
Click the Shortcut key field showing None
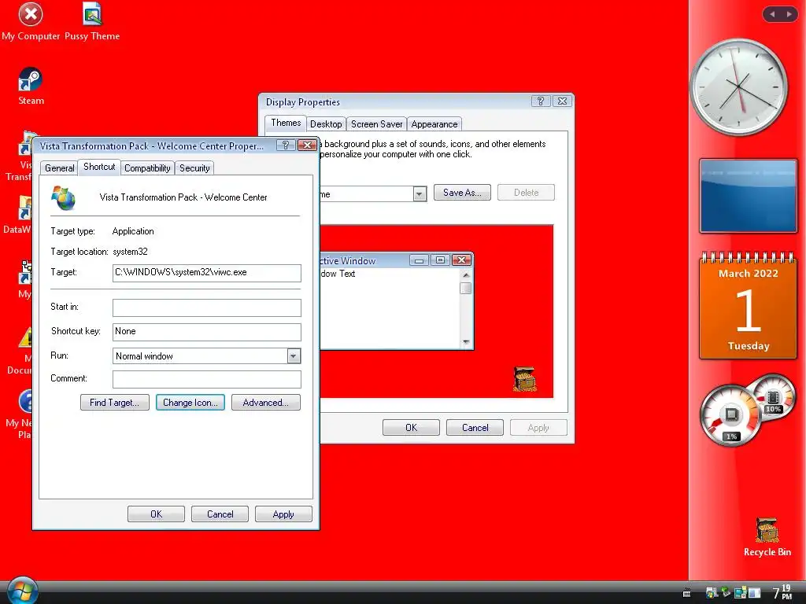[x=207, y=332]
